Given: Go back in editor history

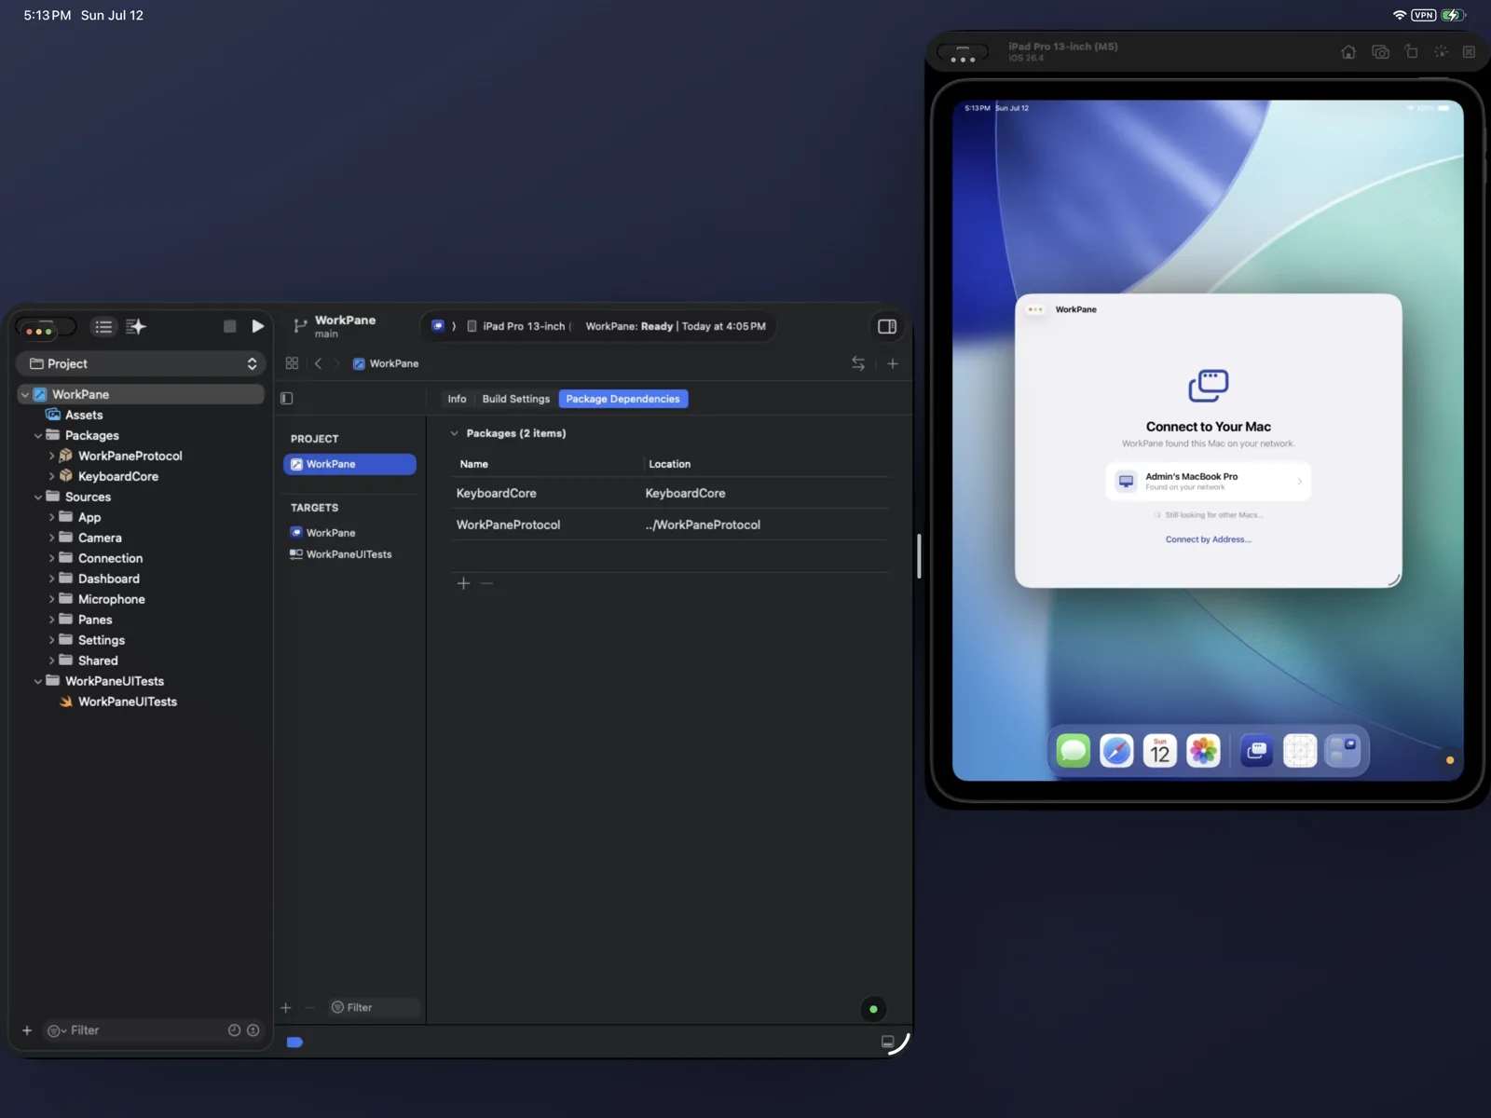Looking at the screenshot, I should [318, 363].
